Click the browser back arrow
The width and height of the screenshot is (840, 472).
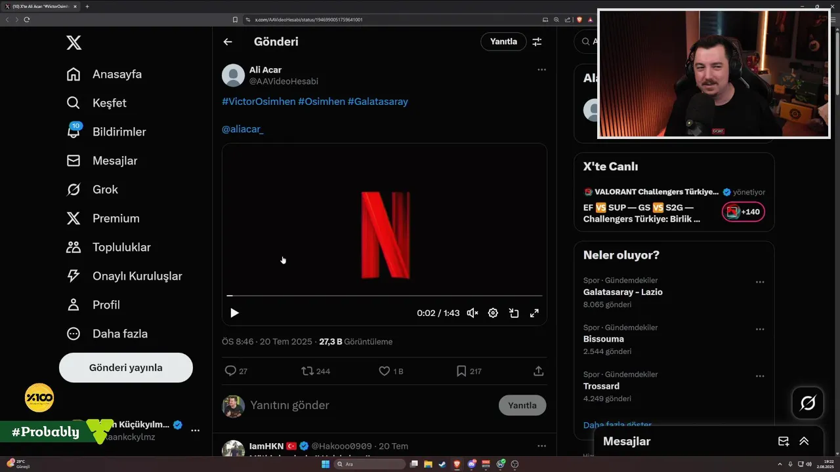(7, 20)
